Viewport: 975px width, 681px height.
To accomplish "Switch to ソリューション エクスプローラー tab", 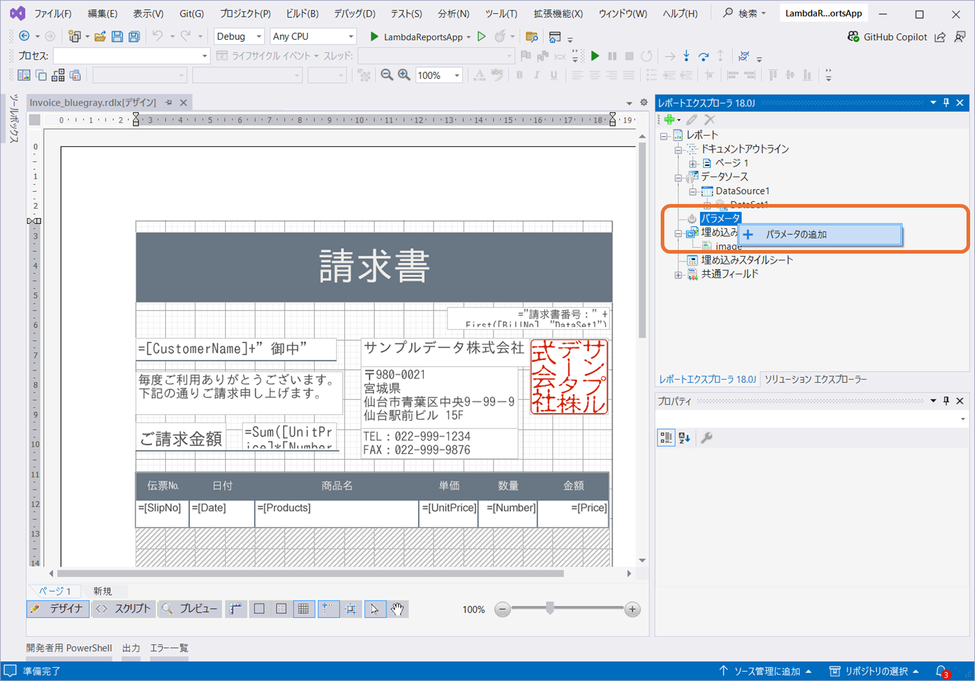I will [x=816, y=380].
